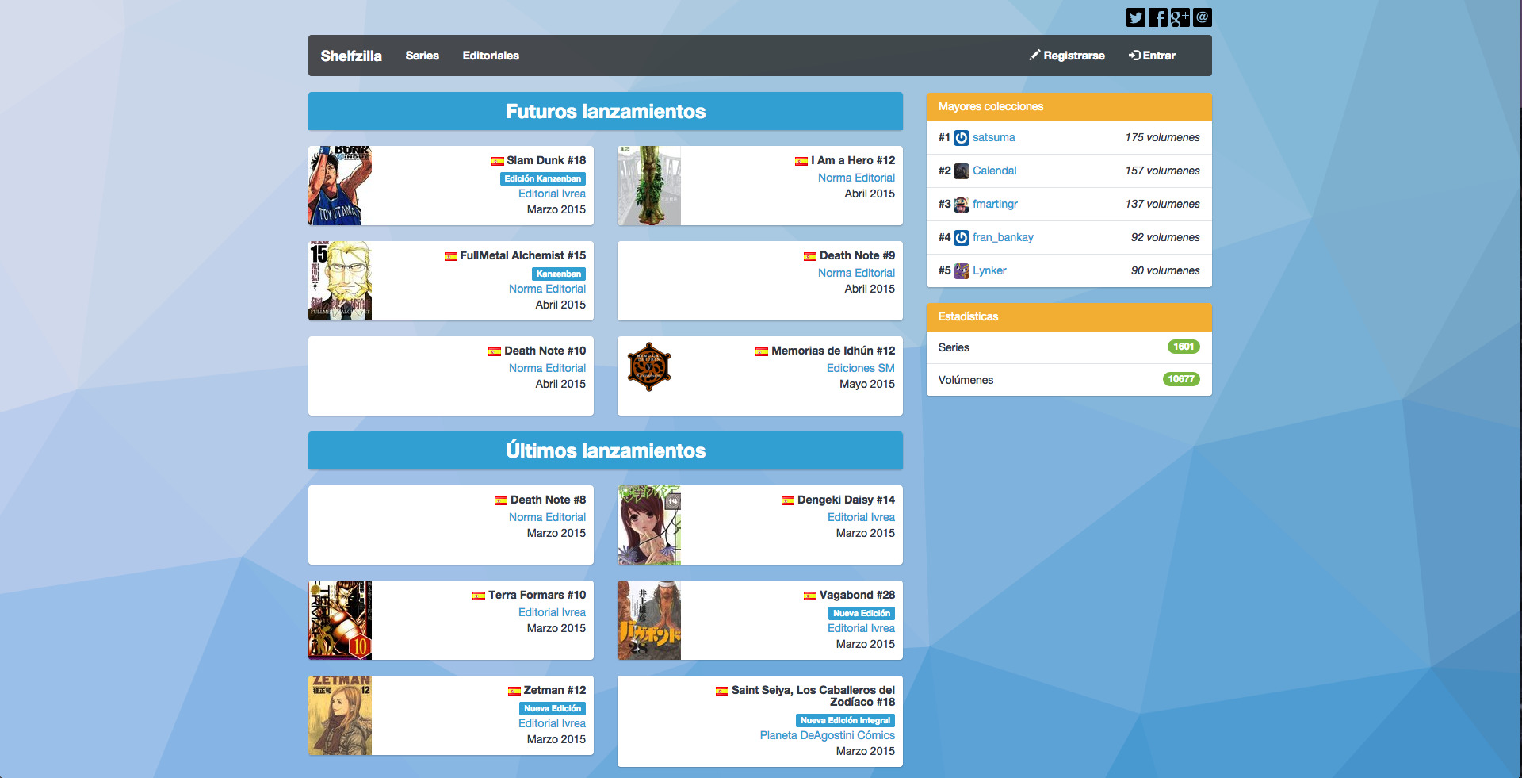The width and height of the screenshot is (1522, 778).
Task: Click Registrarse to sign up
Action: 1067,56
